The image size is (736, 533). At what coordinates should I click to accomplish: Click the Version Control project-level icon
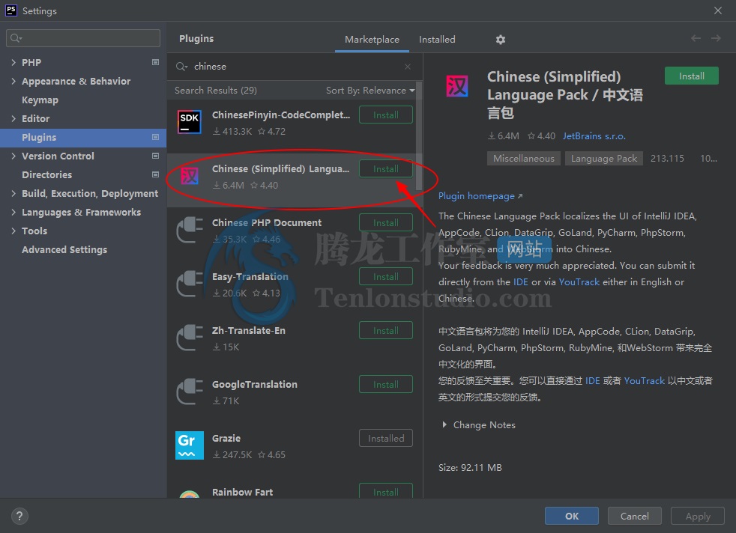click(x=155, y=156)
